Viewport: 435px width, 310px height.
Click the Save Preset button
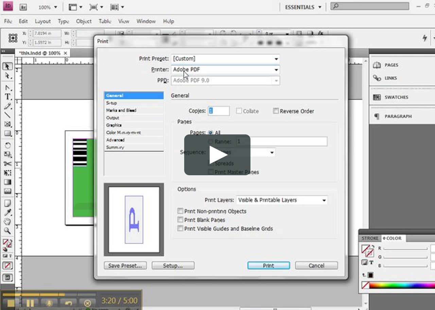pyautogui.click(x=125, y=265)
